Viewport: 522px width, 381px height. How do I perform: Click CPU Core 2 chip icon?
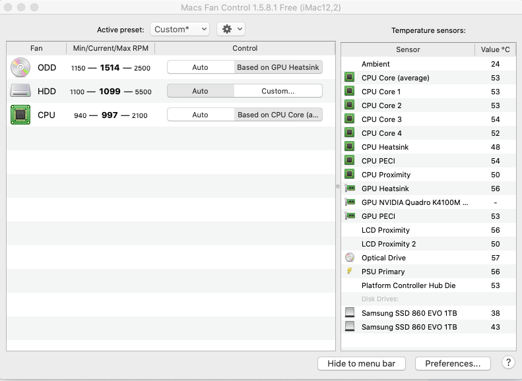349,105
